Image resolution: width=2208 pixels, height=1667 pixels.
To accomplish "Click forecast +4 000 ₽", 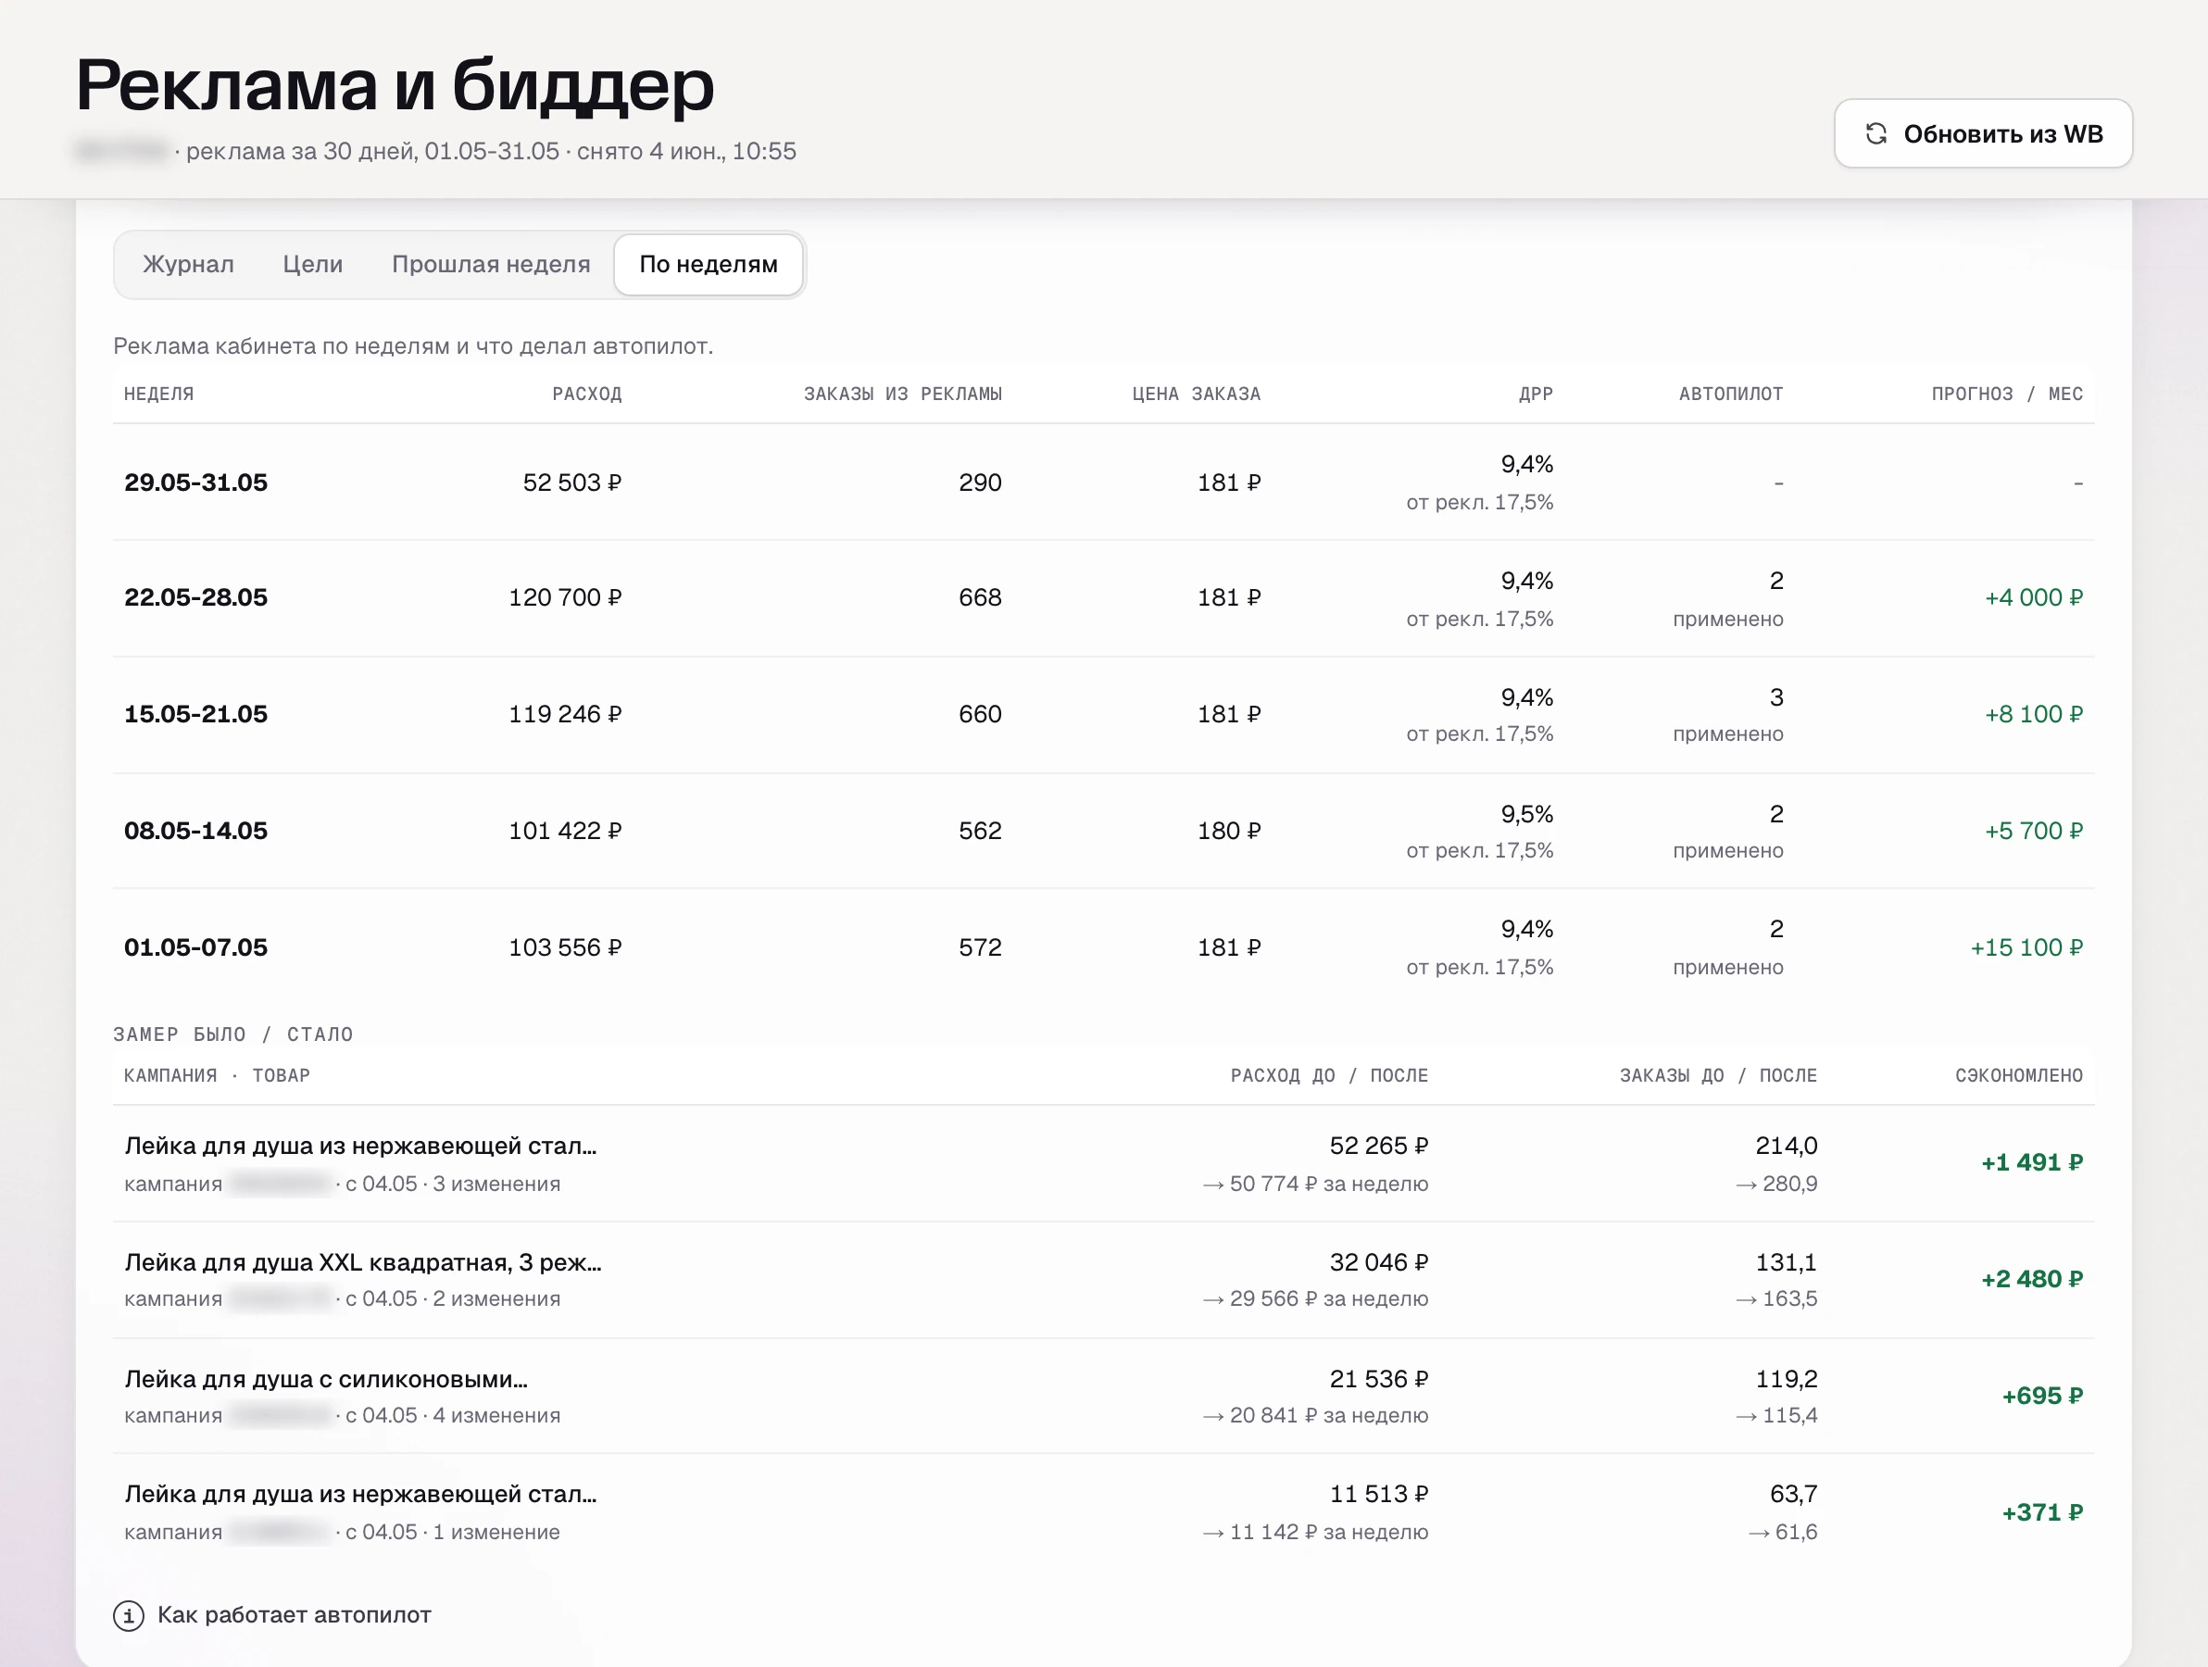I will [x=2033, y=598].
